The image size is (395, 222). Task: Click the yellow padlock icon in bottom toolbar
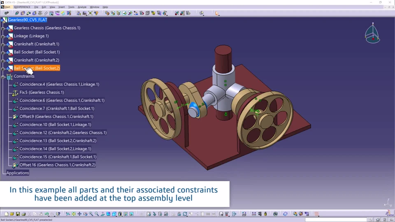pyautogui.click(x=265, y=214)
